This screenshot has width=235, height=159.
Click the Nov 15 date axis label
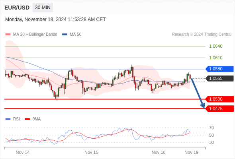click(91, 152)
